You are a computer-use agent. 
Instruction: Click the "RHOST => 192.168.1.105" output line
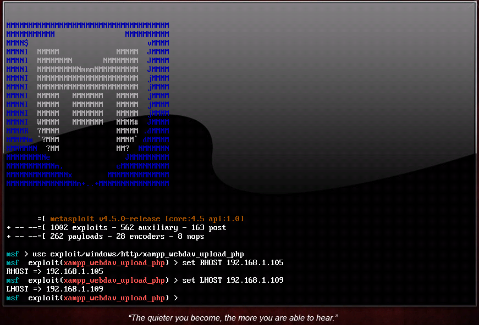(x=54, y=272)
